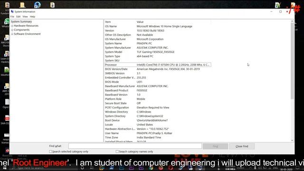304x171 pixels.
Task: Click the Find what input field
Action: coord(135,146)
